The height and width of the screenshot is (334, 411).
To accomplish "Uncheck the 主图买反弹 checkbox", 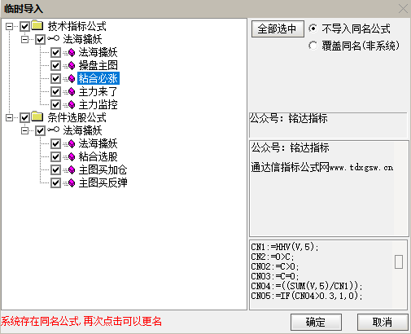I will click(55, 183).
